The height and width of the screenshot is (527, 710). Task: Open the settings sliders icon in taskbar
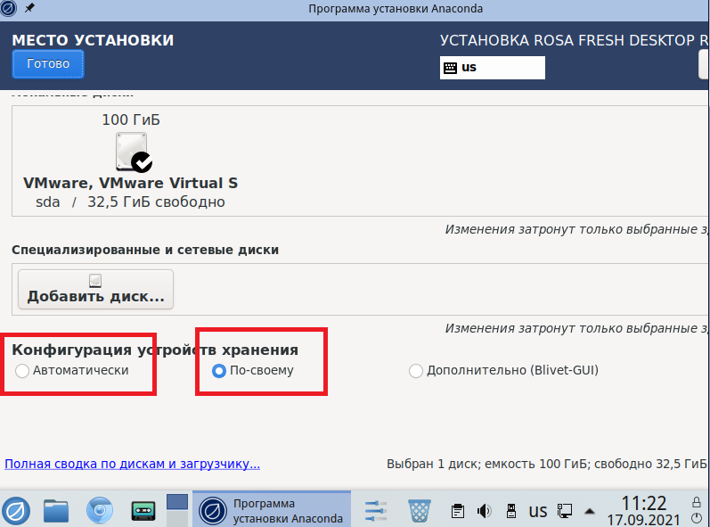(x=376, y=511)
